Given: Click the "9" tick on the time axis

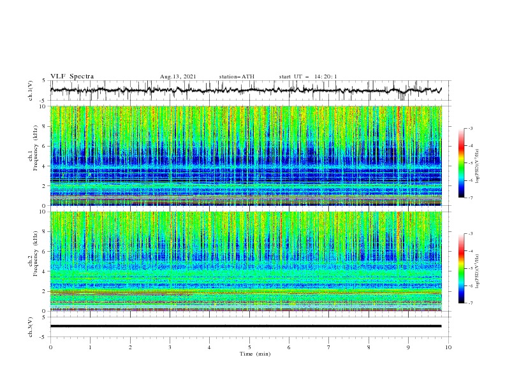Looking at the screenshot, I should click(x=408, y=347).
